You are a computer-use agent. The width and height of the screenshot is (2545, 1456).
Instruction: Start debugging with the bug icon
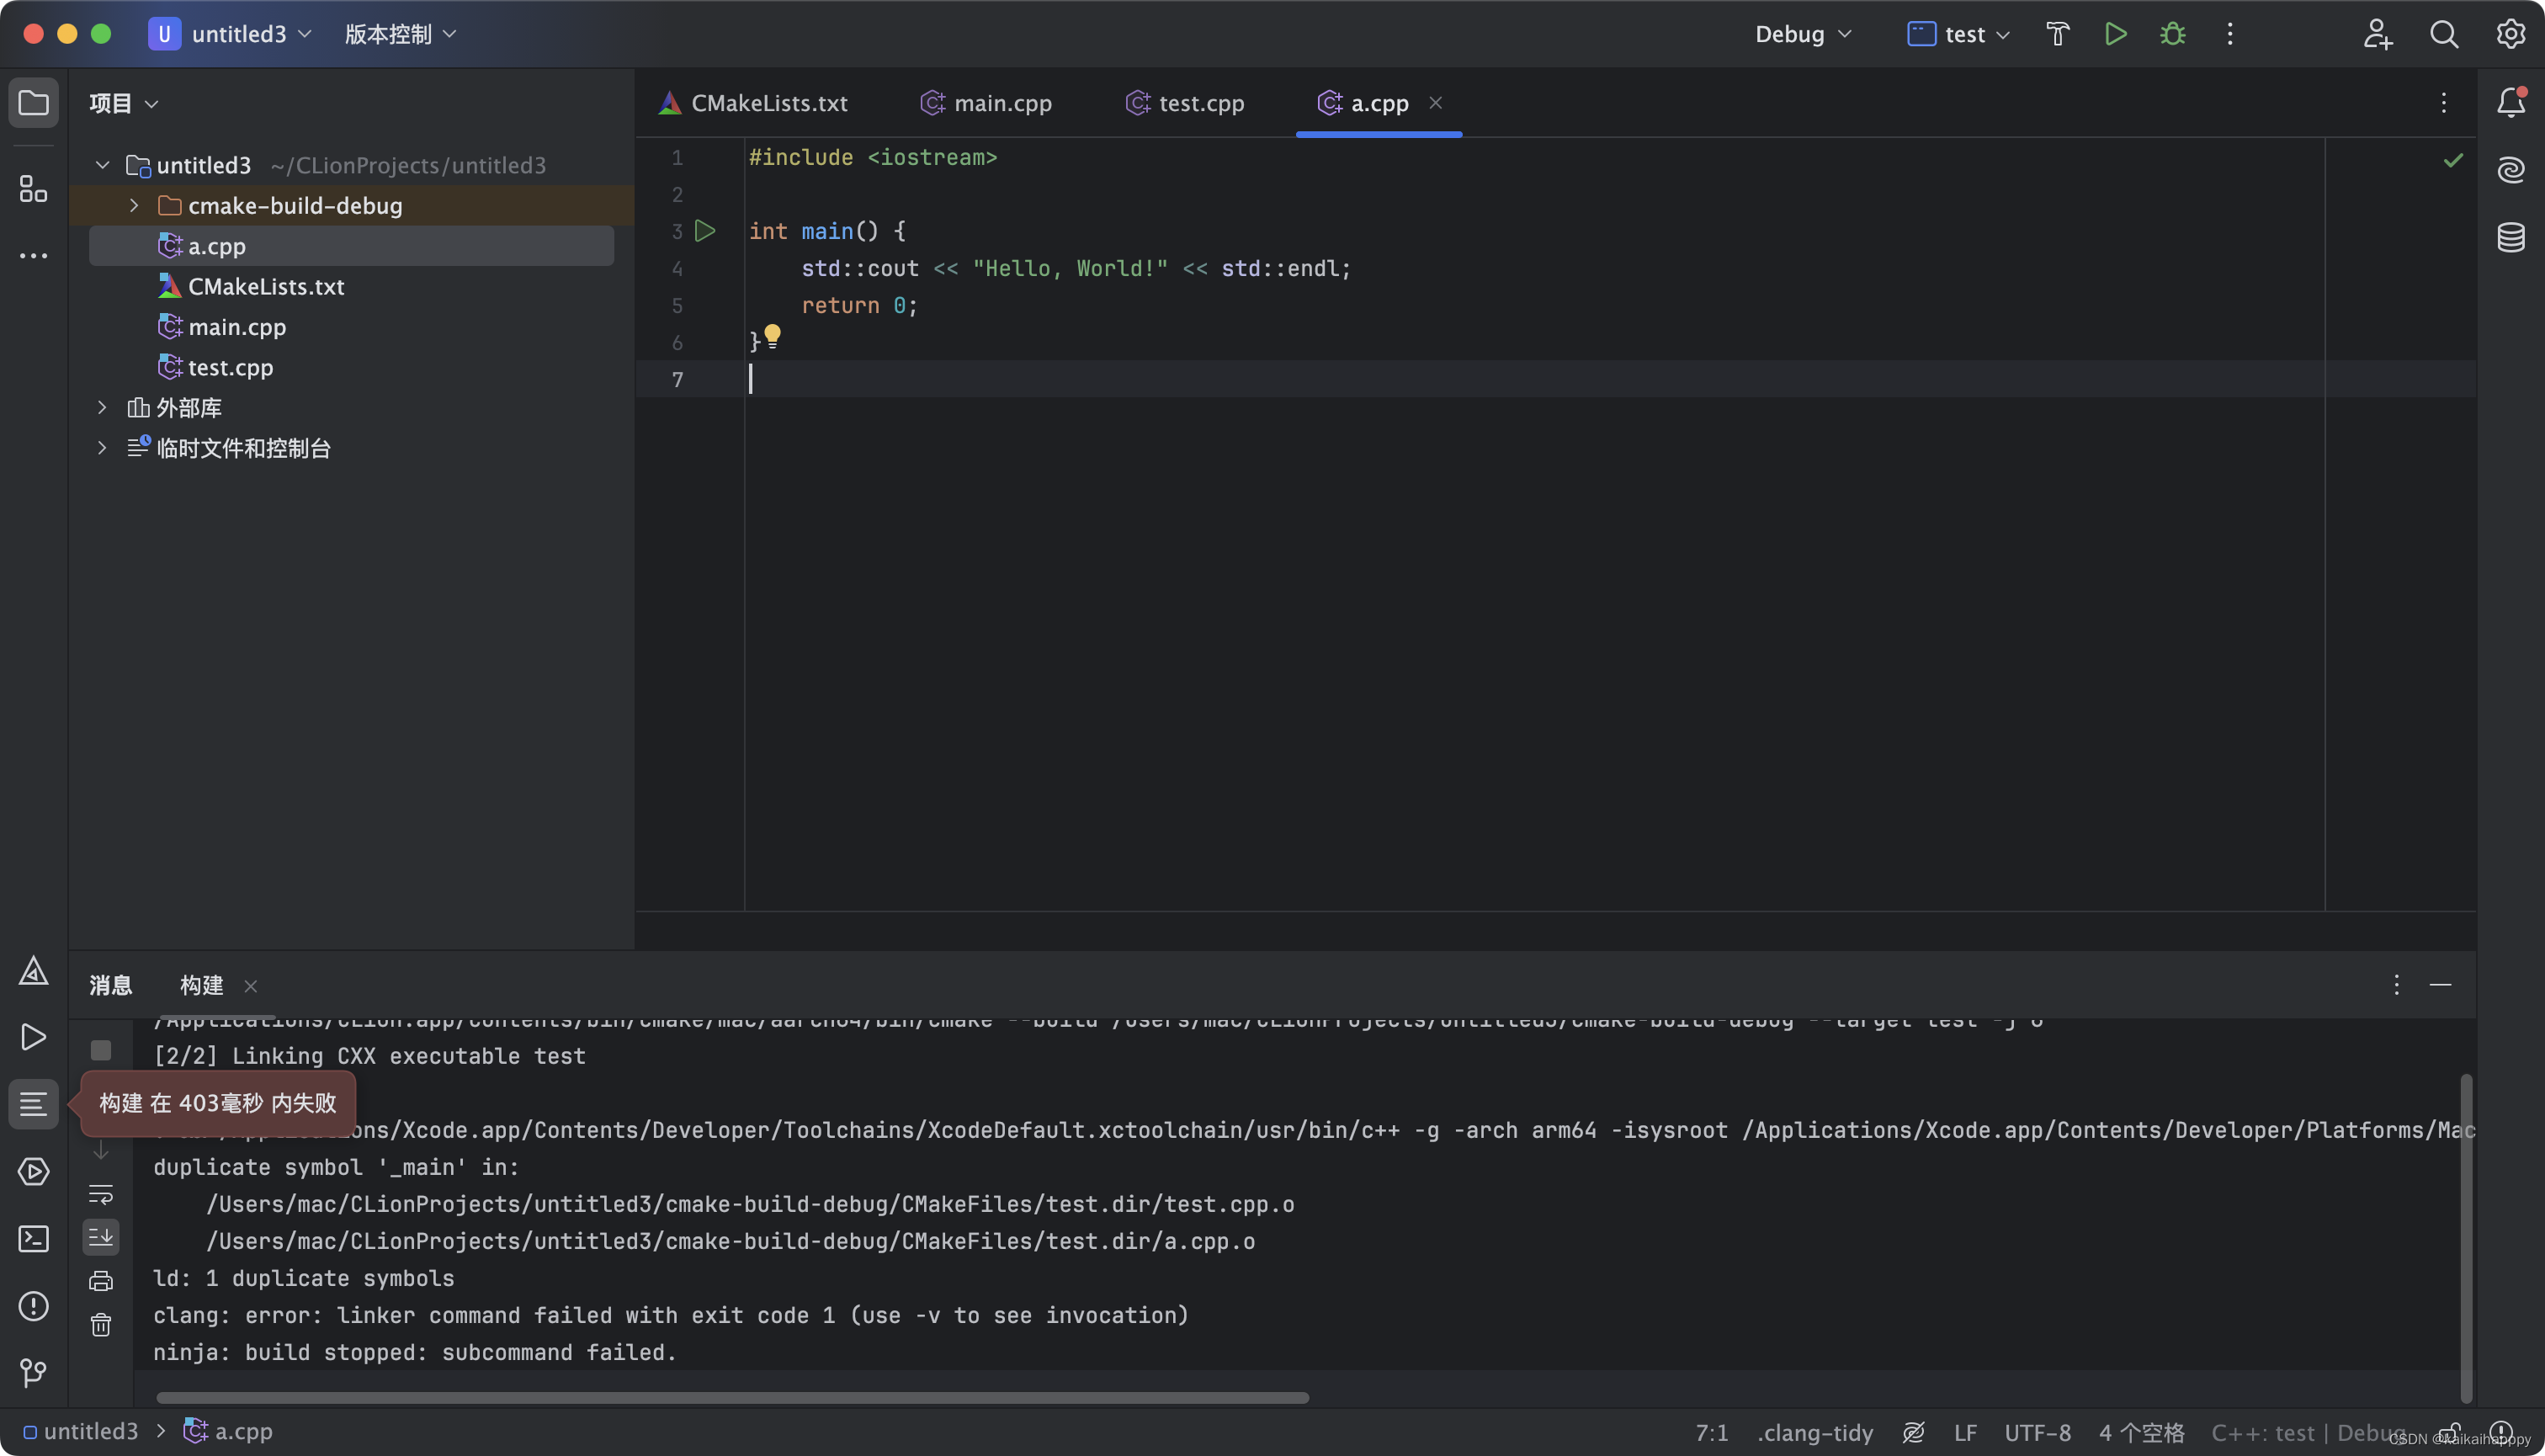tap(2172, 34)
